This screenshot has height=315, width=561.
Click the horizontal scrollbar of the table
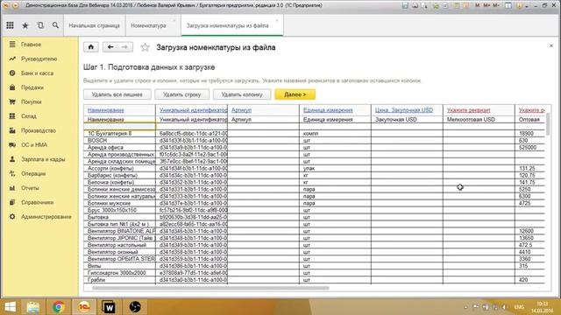210,288
